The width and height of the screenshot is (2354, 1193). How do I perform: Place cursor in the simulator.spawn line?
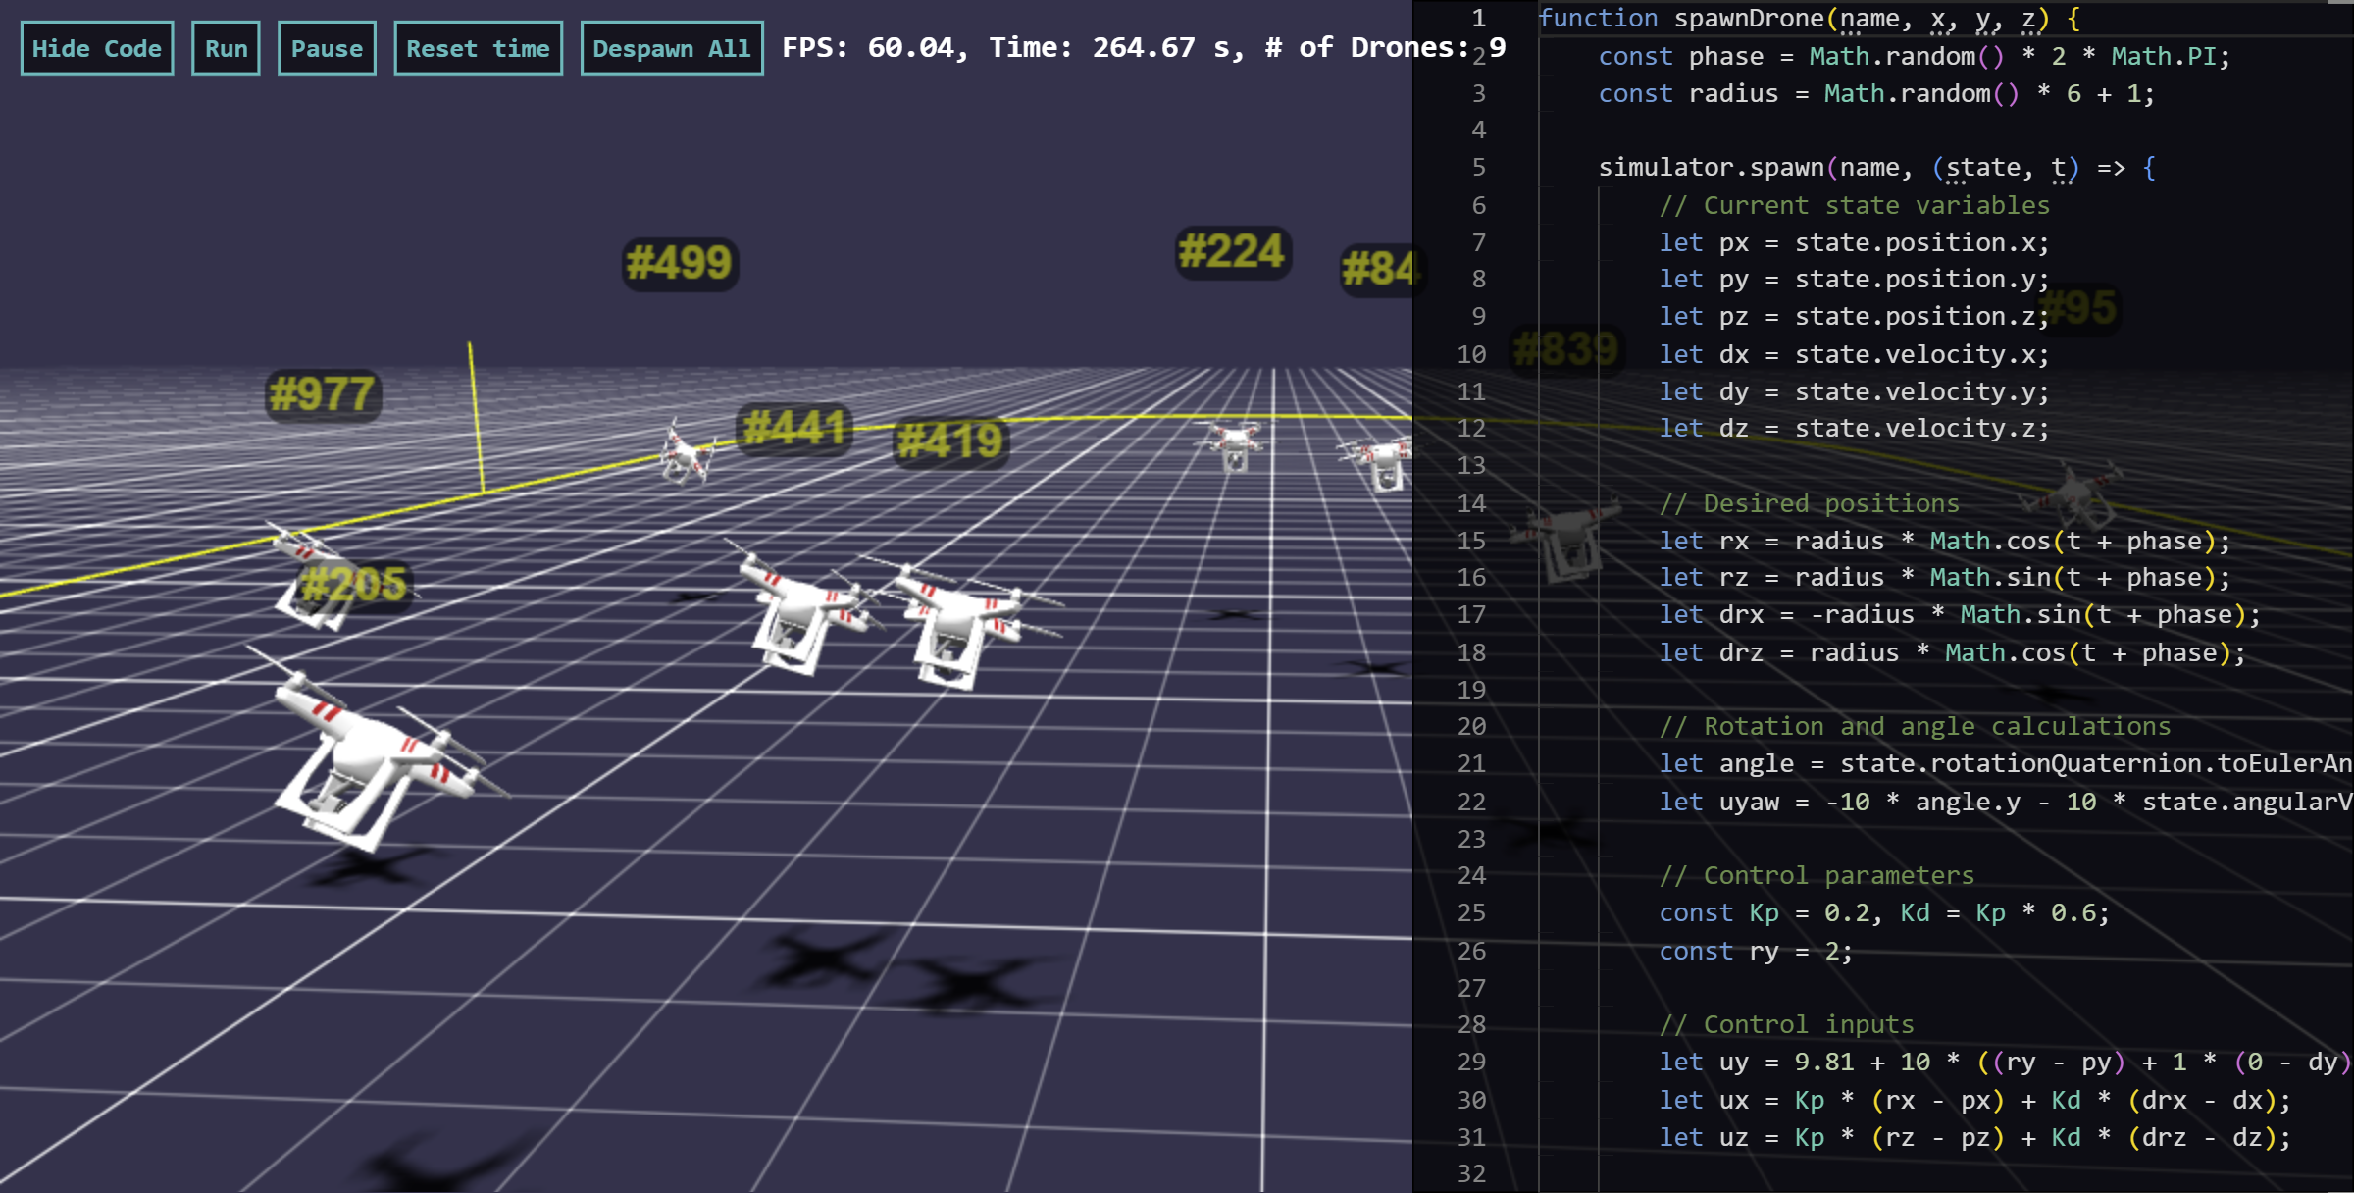pyautogui.click(x=1875, y=168)
